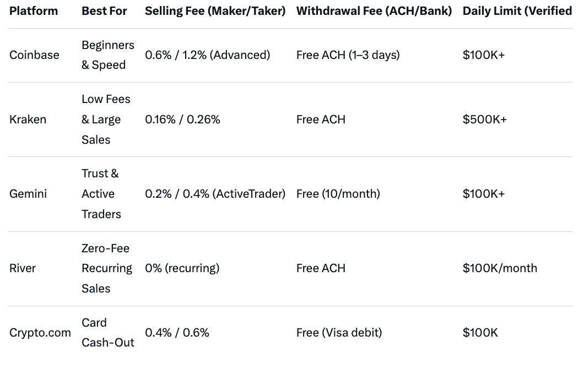Select the Free (10/month) withdrawal cell
The width and height of the screenshot is (584, 368).
(x=338, y=194)
